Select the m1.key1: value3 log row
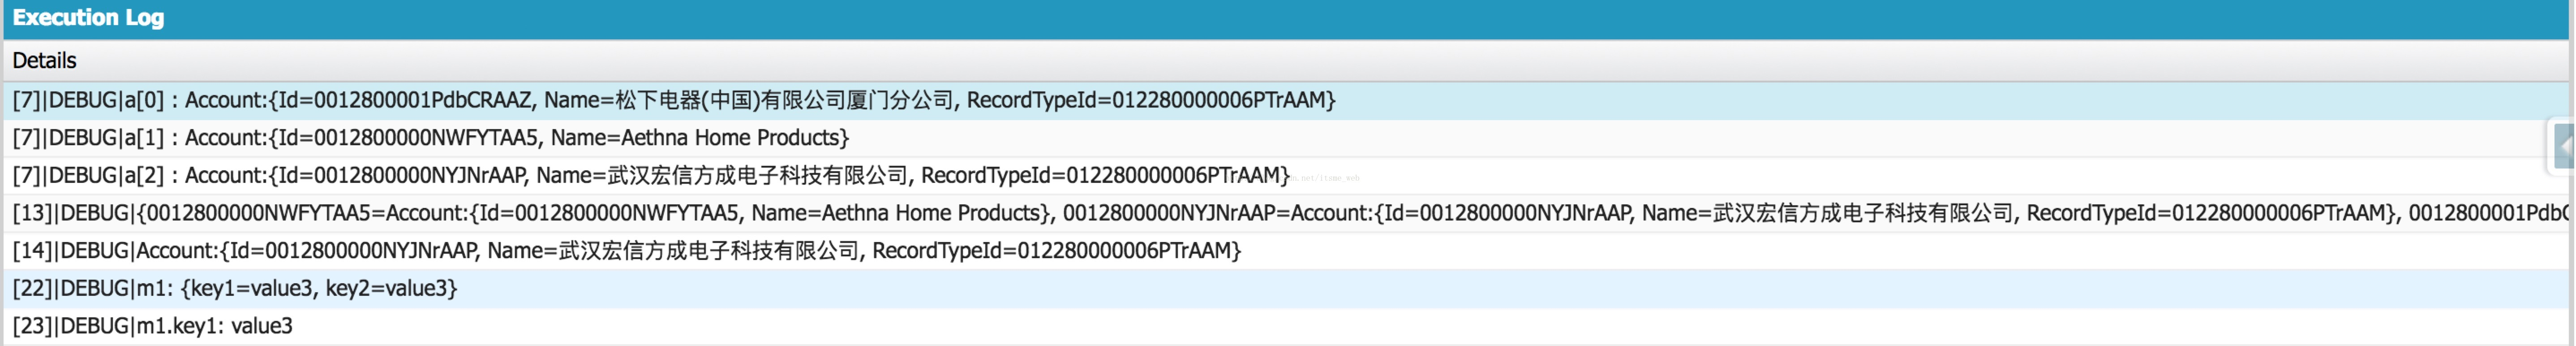Image resolution: width=2576 pixels, height=346 pixels. click(x=1286, y=326)
